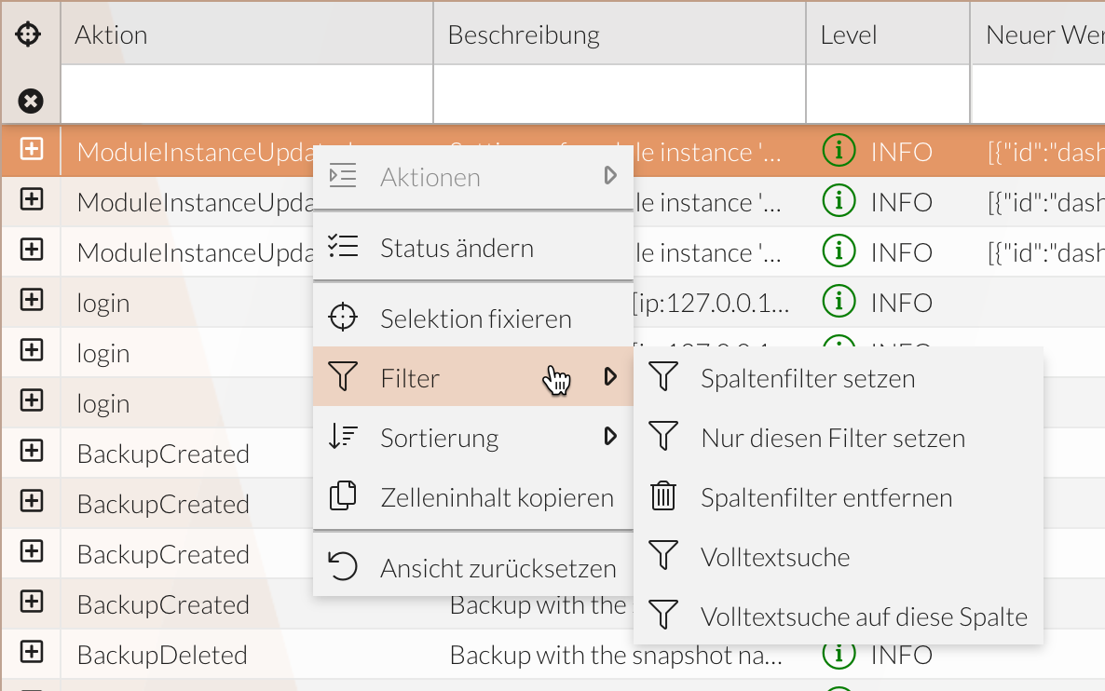Click the funnel icon next to Filter

point(343,377)
